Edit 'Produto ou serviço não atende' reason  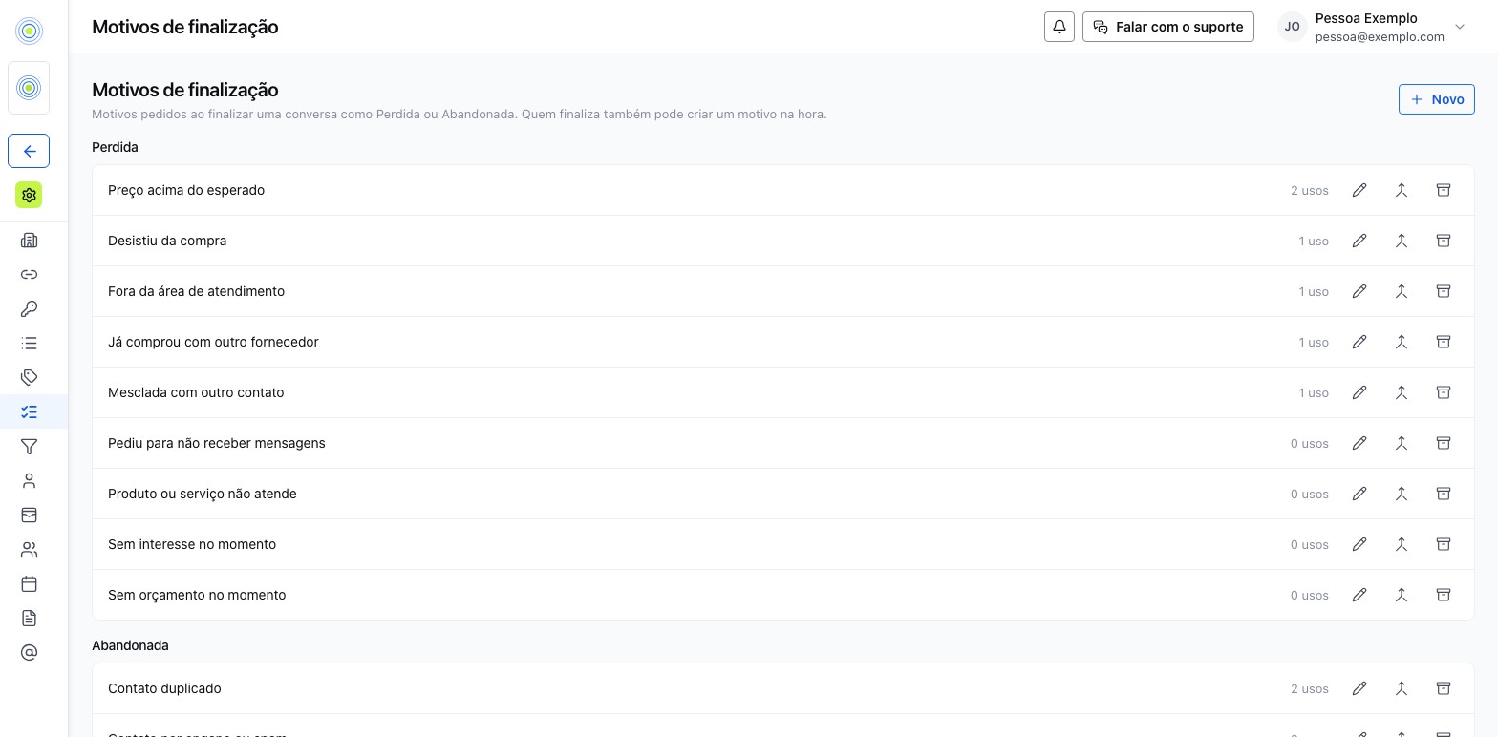point(1359,494)
